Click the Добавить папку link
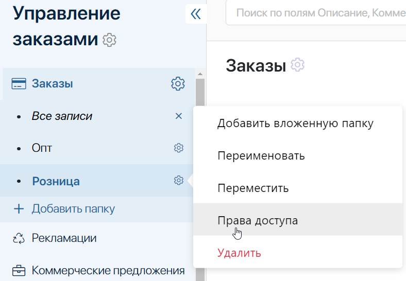Image resolution: width=406 pixels, height=281 pixels. tap(73, 209)
